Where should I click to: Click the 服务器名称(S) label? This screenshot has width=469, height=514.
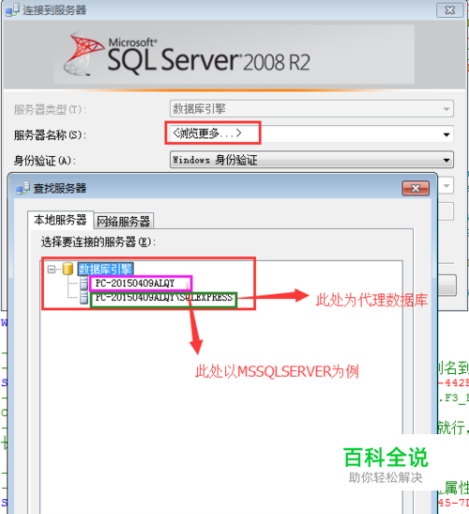click(x=50, y=135)
